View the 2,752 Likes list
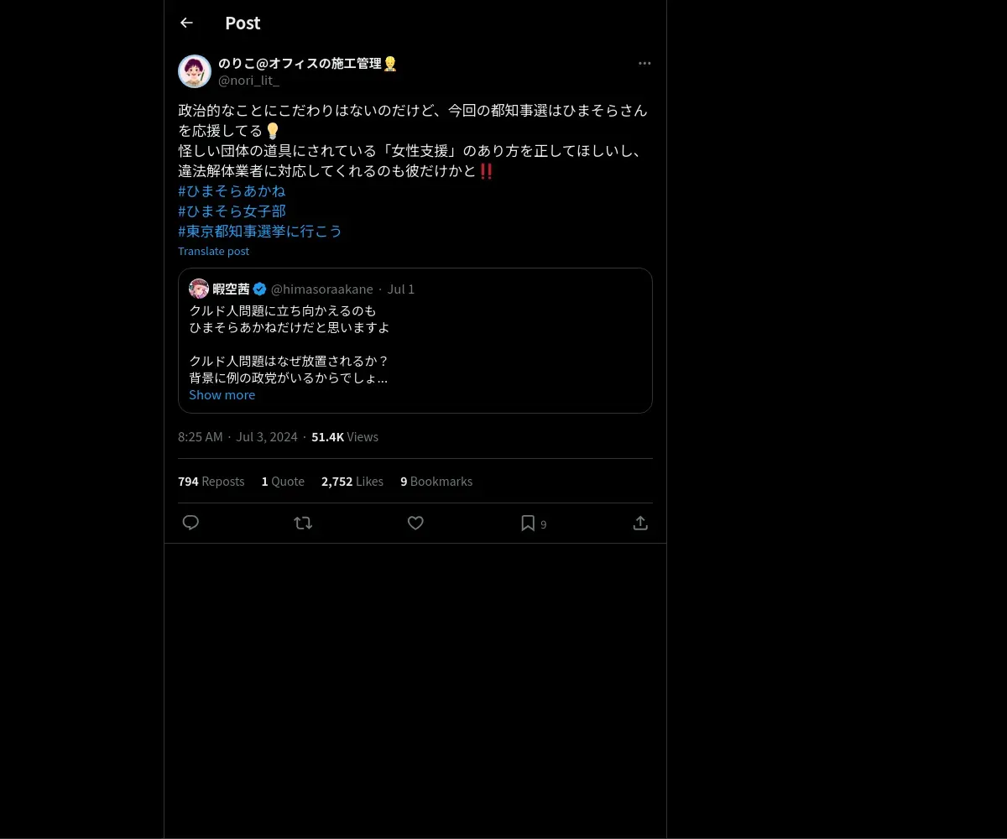Image resolution: width=1007 pixels, height=839 pixels. pyautogui.click(x=352, y=481)
